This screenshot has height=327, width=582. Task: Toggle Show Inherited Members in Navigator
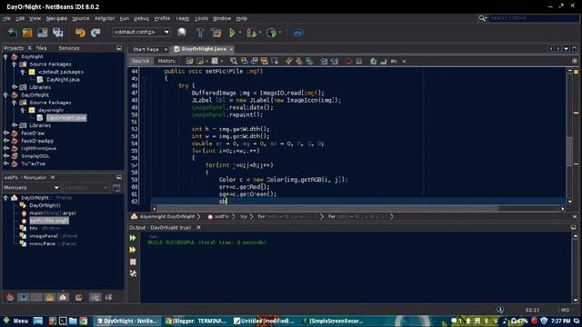pos(10,297)
